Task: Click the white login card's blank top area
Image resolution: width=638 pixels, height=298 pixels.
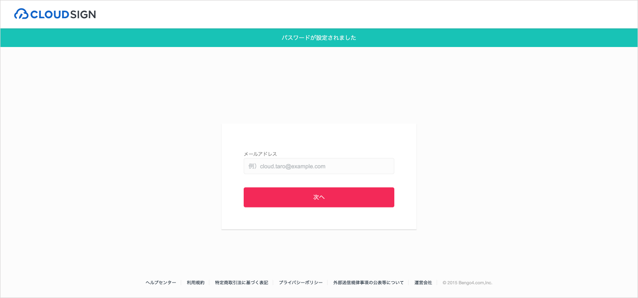Action: [x=319, y=135]
